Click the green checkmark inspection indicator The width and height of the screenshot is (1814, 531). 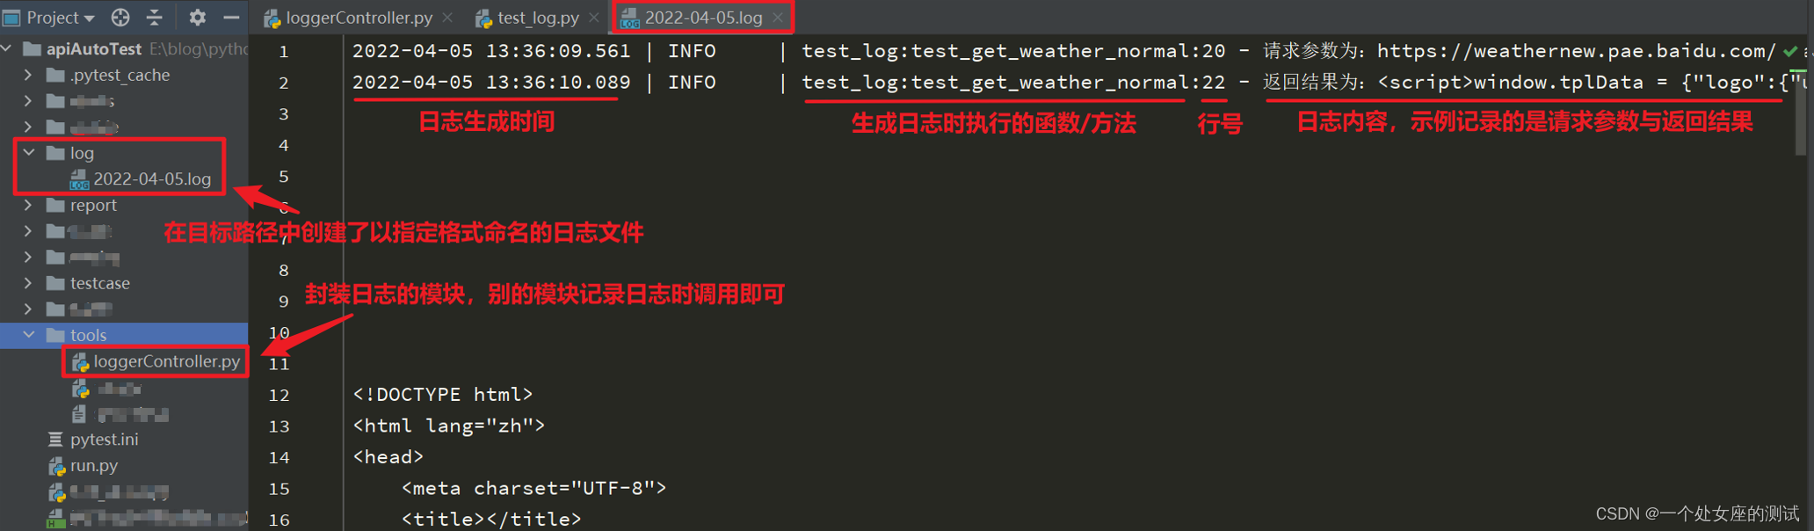point(1790,51)
